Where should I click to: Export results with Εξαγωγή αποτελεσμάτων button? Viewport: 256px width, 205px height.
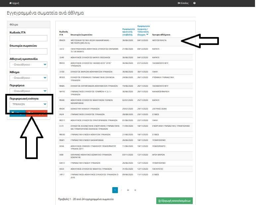174,201
